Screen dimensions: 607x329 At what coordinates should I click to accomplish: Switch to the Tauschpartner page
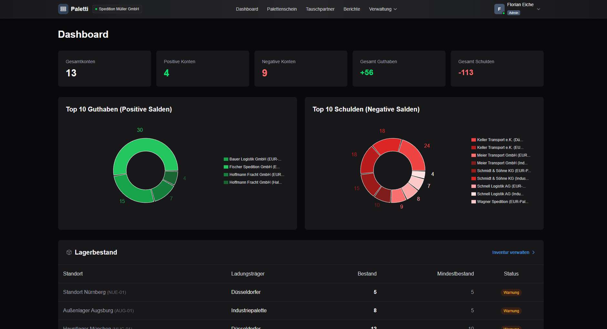click(x=320, y=9)
